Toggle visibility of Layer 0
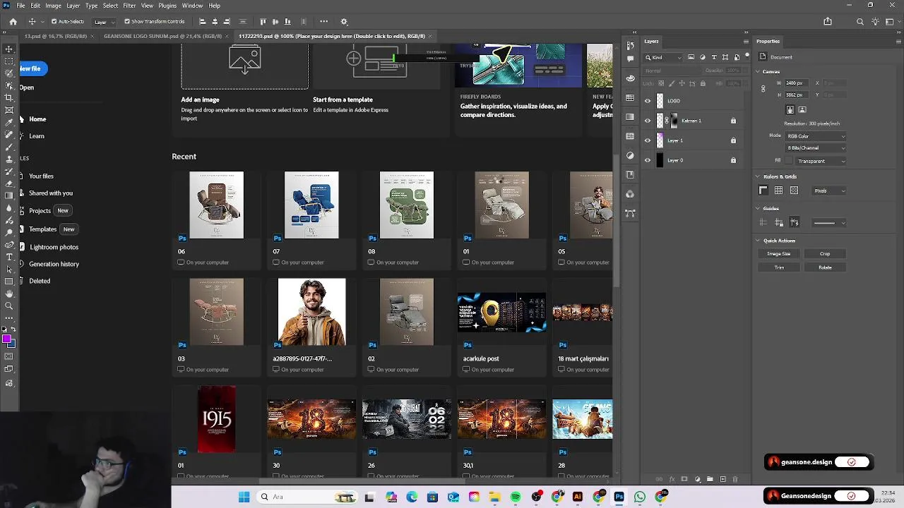The height and width of the screenshot is (508, 904). pyautogui.click(x=648, y=160)
